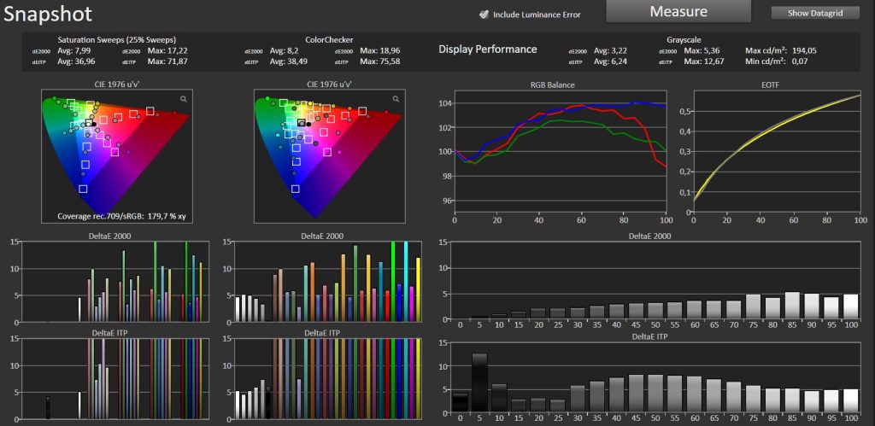
Task: Toggle the Include Luminance Error checkbox
Action: click(484, 15)
